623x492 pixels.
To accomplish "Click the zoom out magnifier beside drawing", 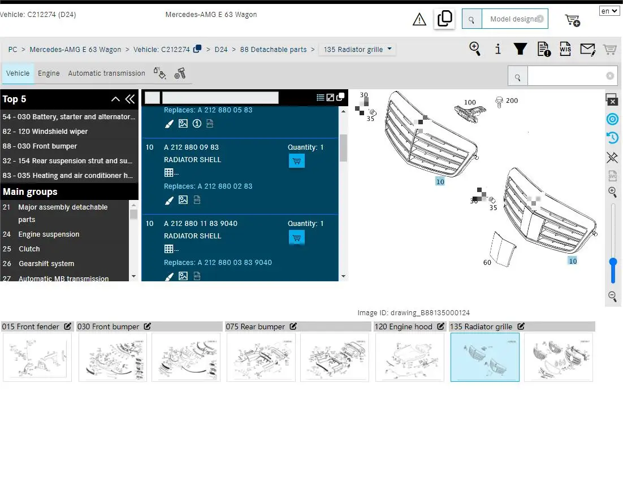I will pos(612,296).
